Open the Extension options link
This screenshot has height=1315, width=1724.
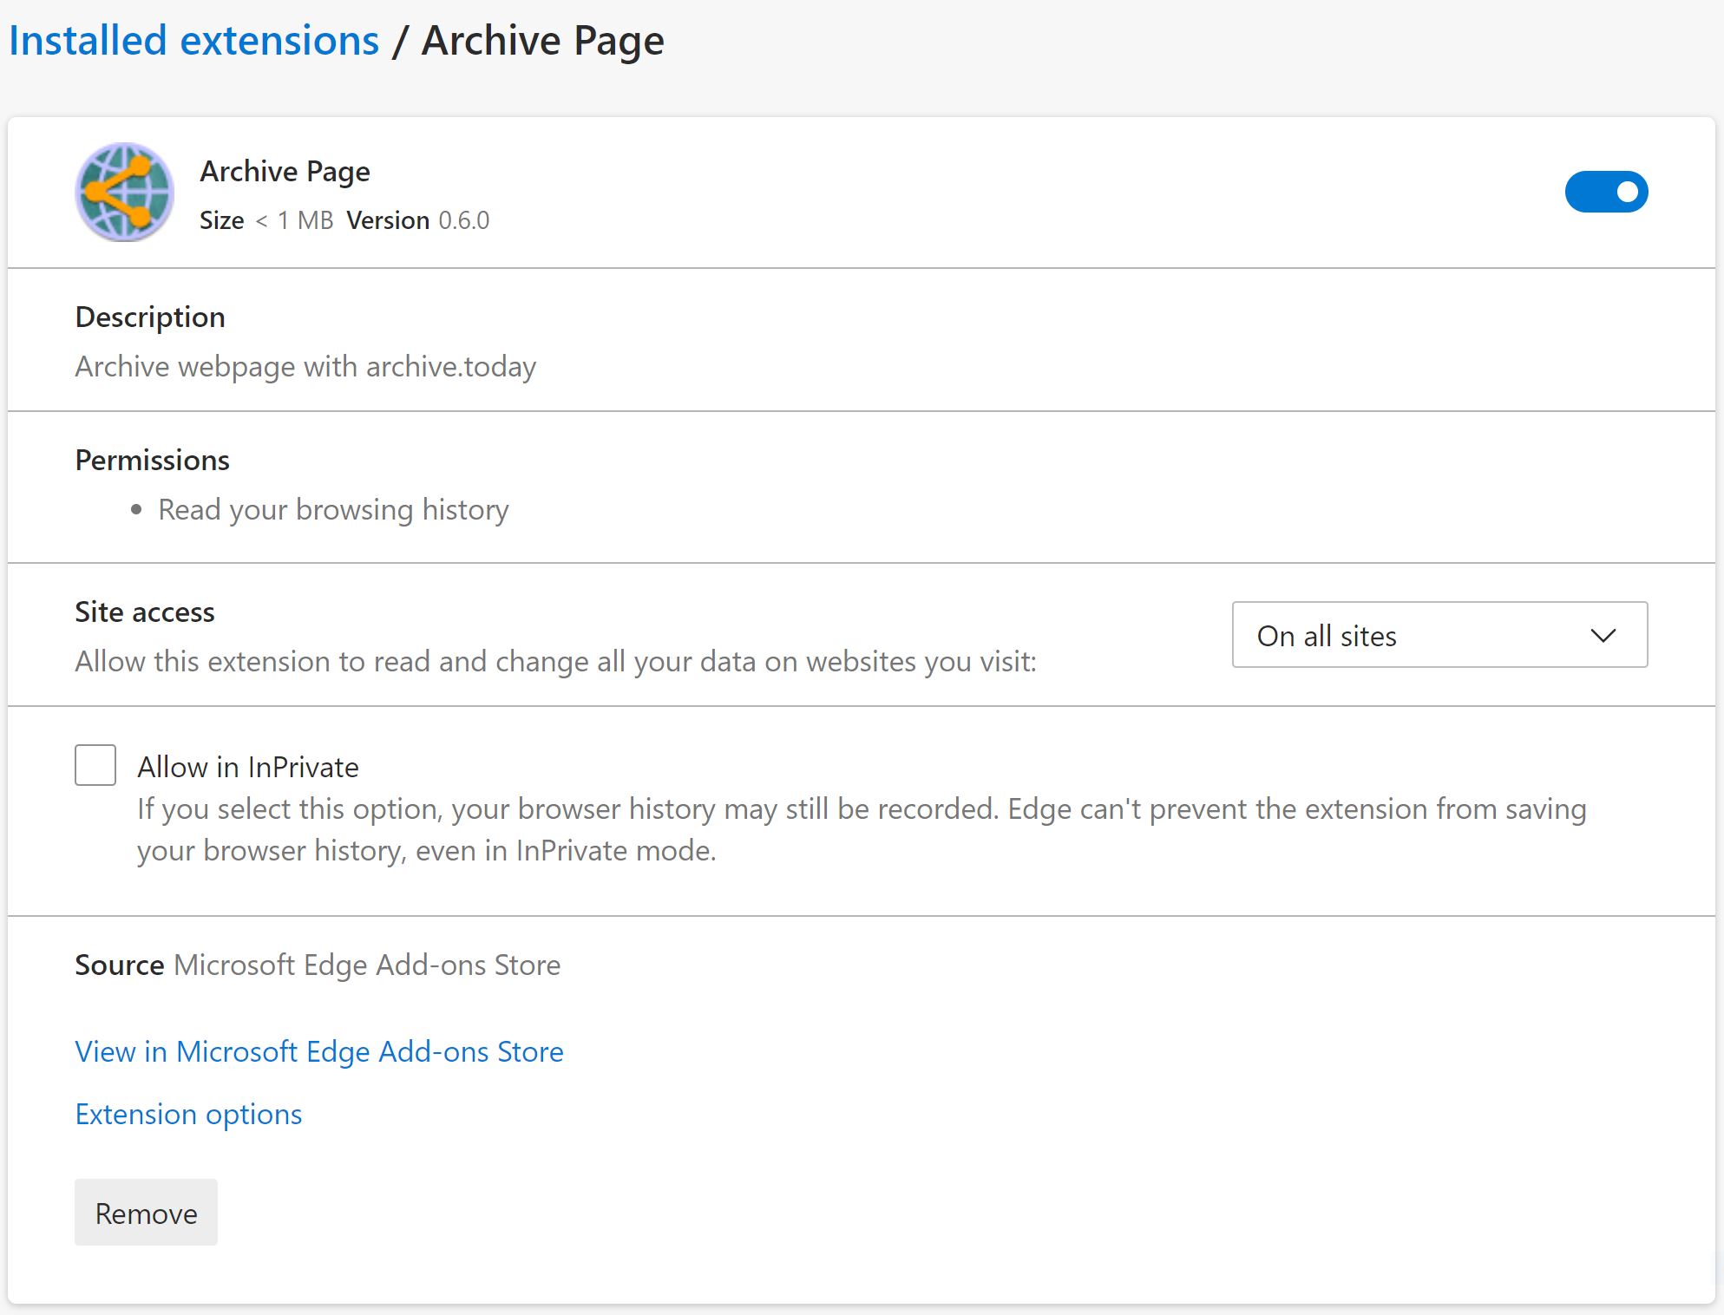pyautogui.click(x=188, y=1114)
